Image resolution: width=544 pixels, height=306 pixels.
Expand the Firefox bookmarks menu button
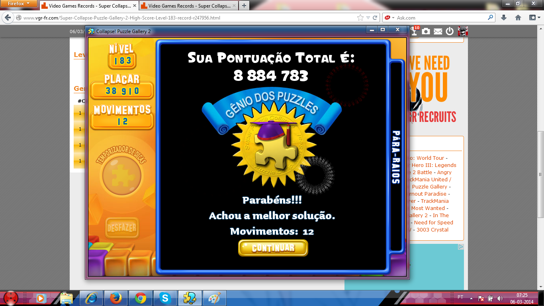[x=533, y=18]
